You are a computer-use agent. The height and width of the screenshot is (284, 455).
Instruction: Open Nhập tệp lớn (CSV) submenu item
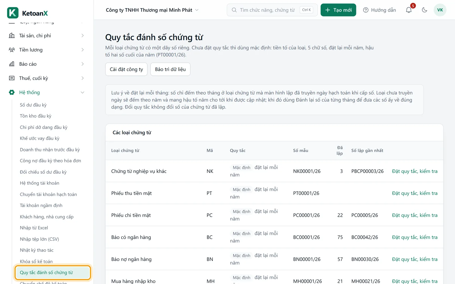click(x=39, y=239)
